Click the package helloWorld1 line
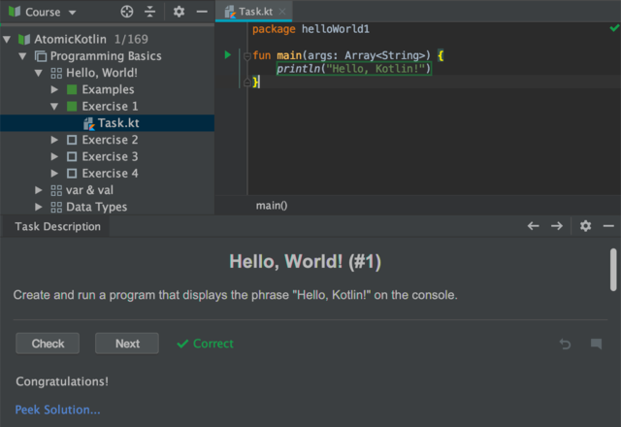Image resolution: width=621 pixels, height=427 pixels. click(310, 29)
